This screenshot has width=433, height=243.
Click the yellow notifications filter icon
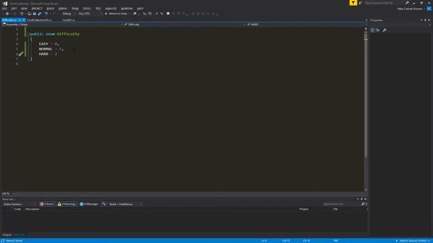pyautogui.click(x=353, y=3)
